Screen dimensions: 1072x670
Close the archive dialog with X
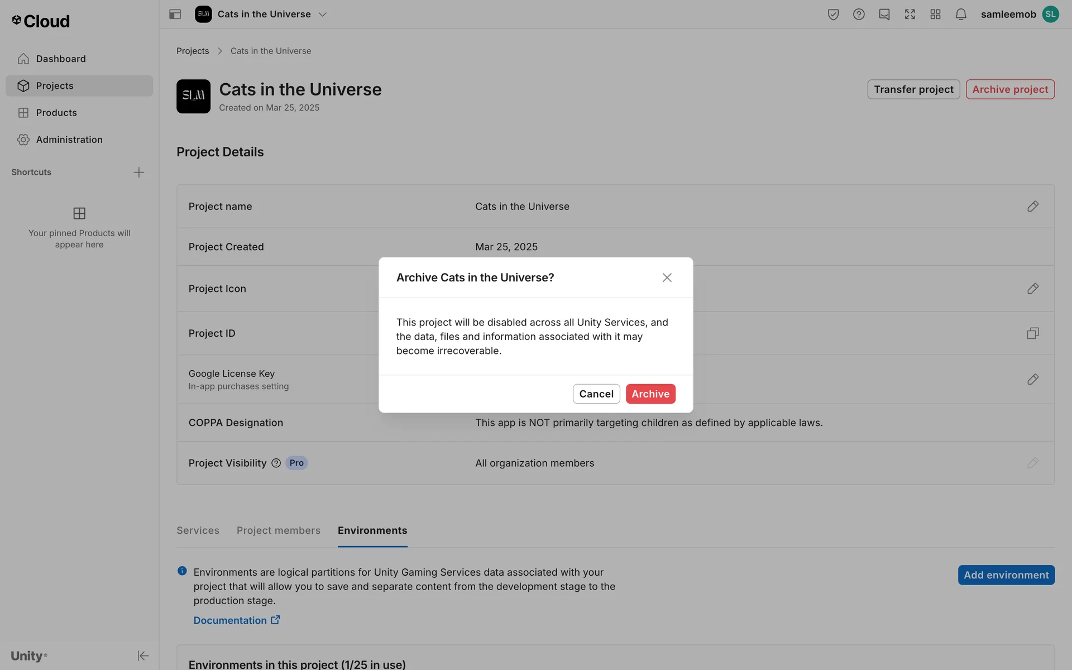667,277
